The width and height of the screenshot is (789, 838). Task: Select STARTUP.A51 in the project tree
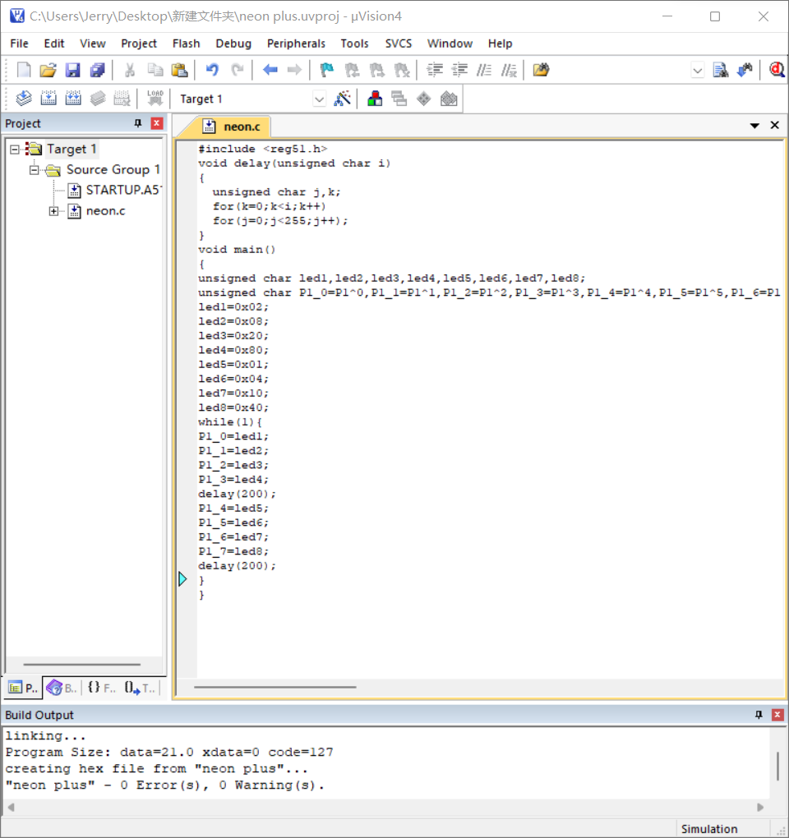(x=123, y=191)
